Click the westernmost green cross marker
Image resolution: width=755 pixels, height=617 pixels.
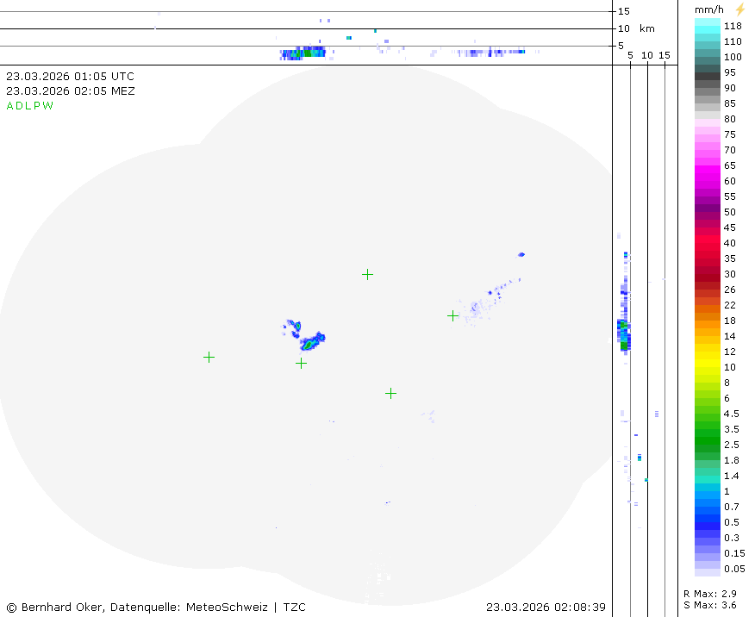click(x=209, y=357)
